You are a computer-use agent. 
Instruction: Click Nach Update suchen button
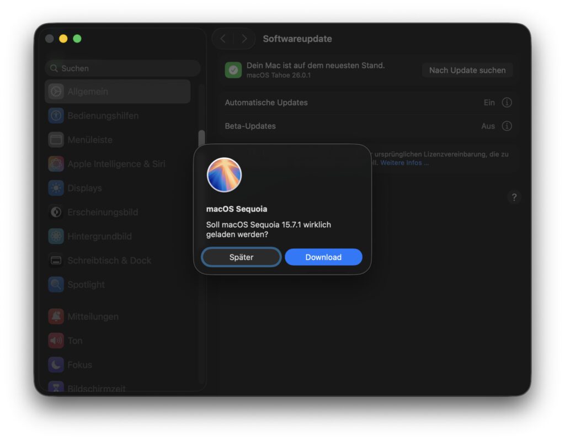pos(467,70)
